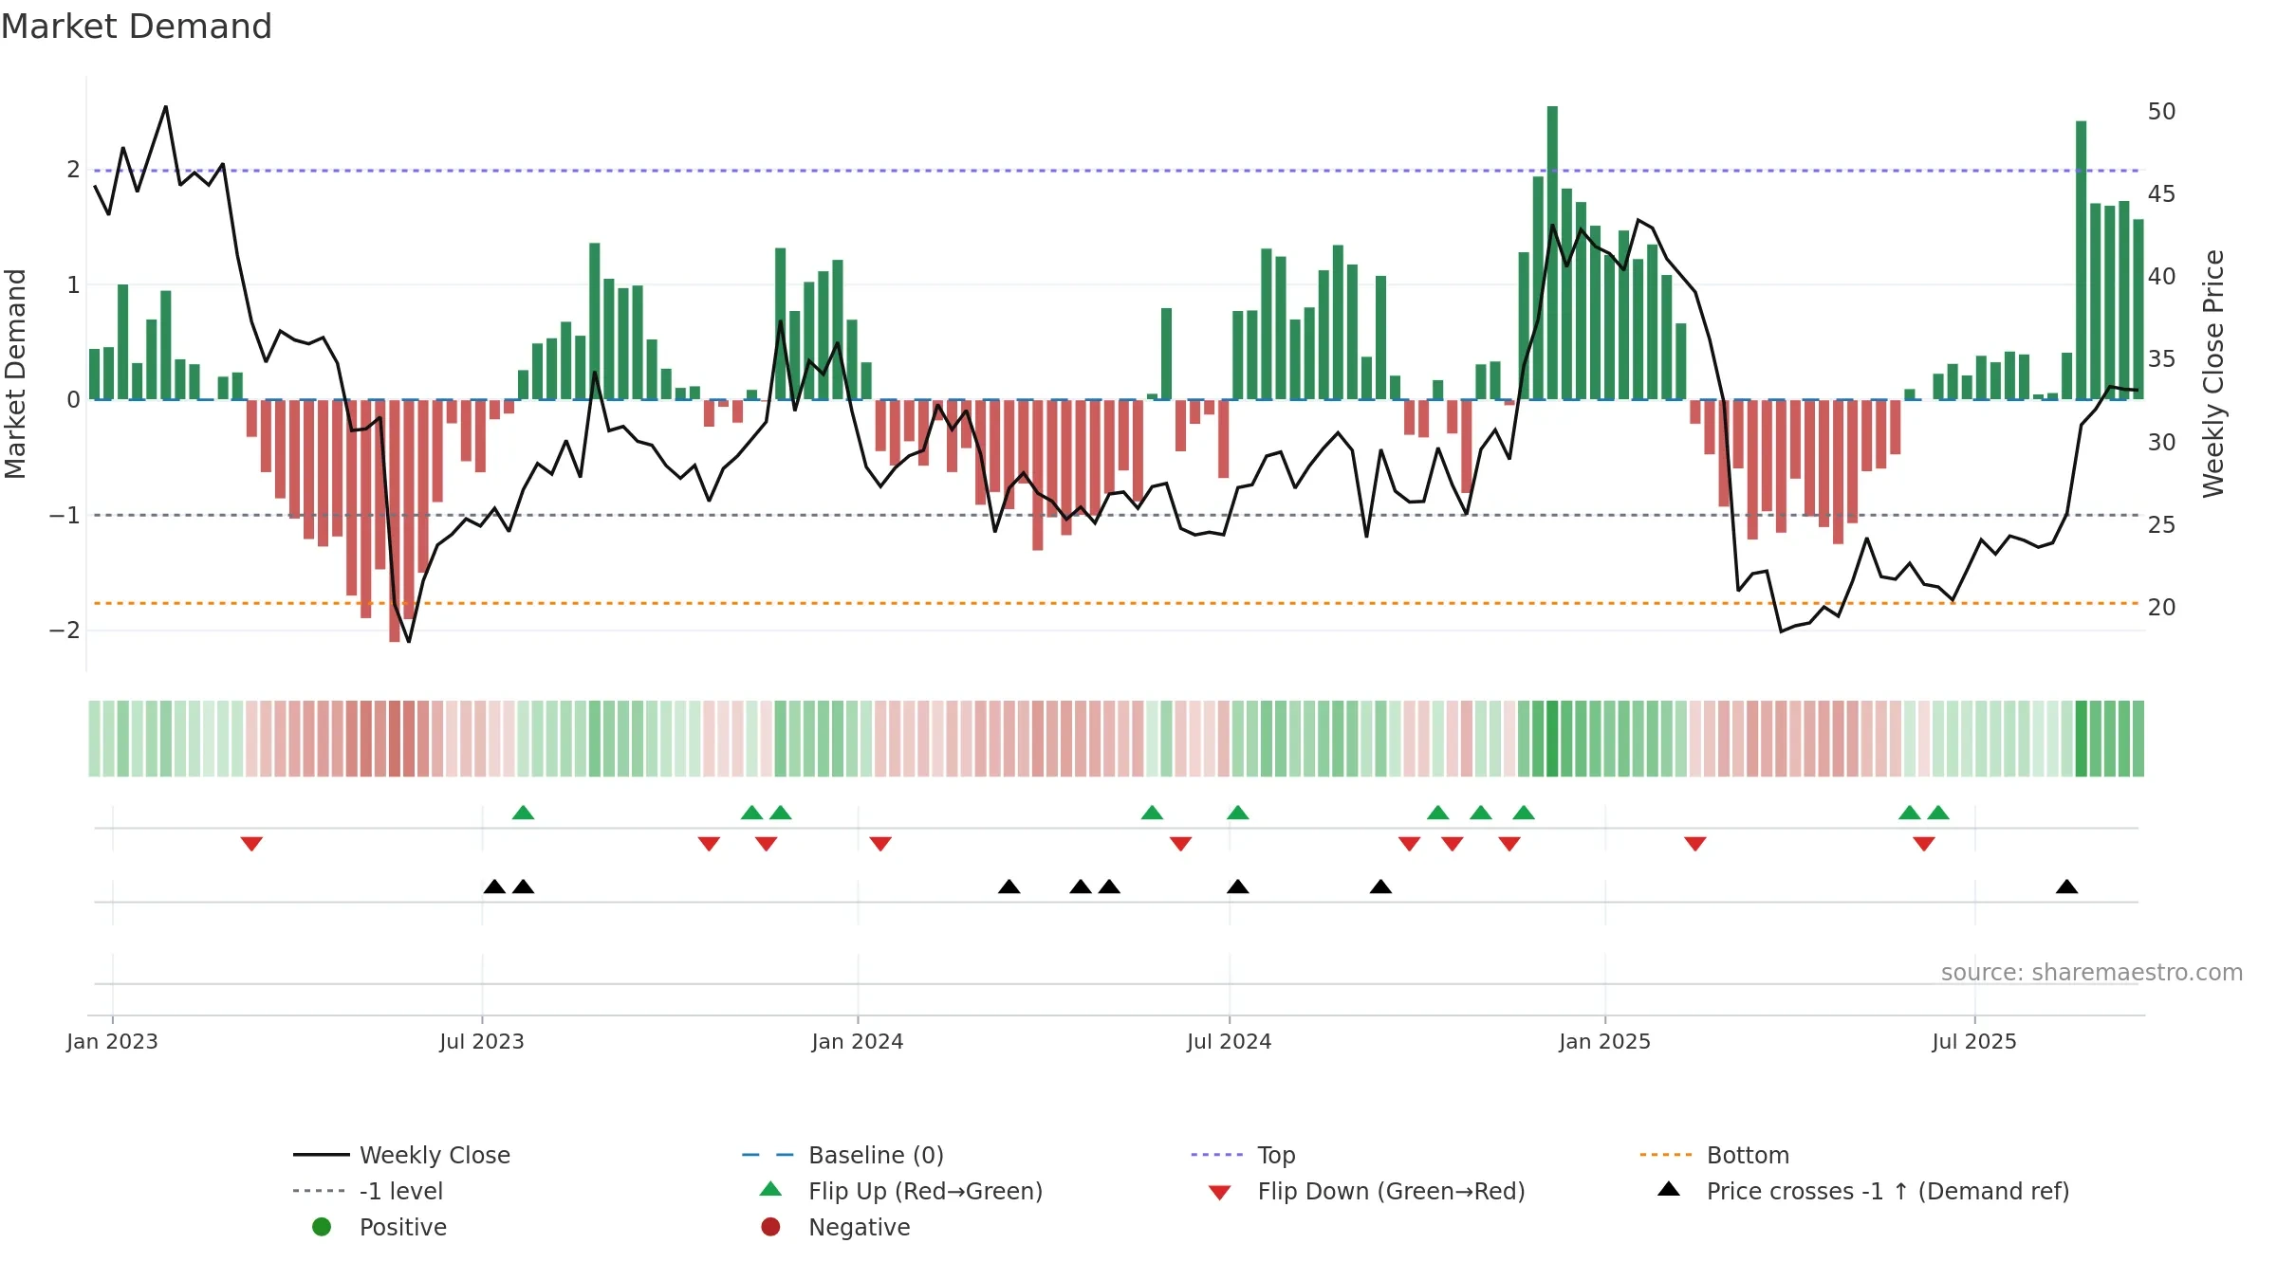
Task: Select the 'Flip Up (Red→Green)' legend label
Action: [925, 1191]
